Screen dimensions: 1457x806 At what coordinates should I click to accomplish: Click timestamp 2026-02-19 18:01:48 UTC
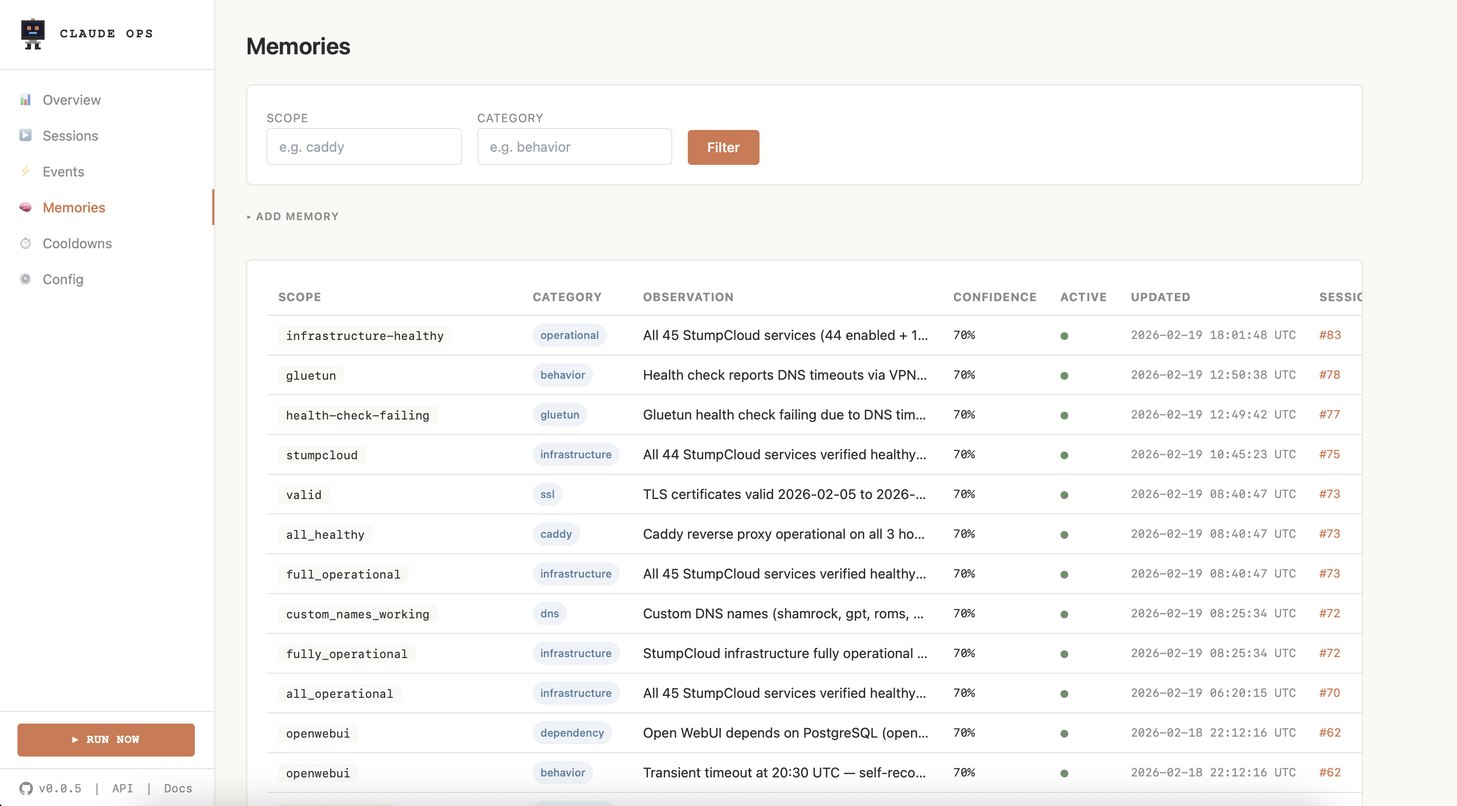tap(1213, 335)
